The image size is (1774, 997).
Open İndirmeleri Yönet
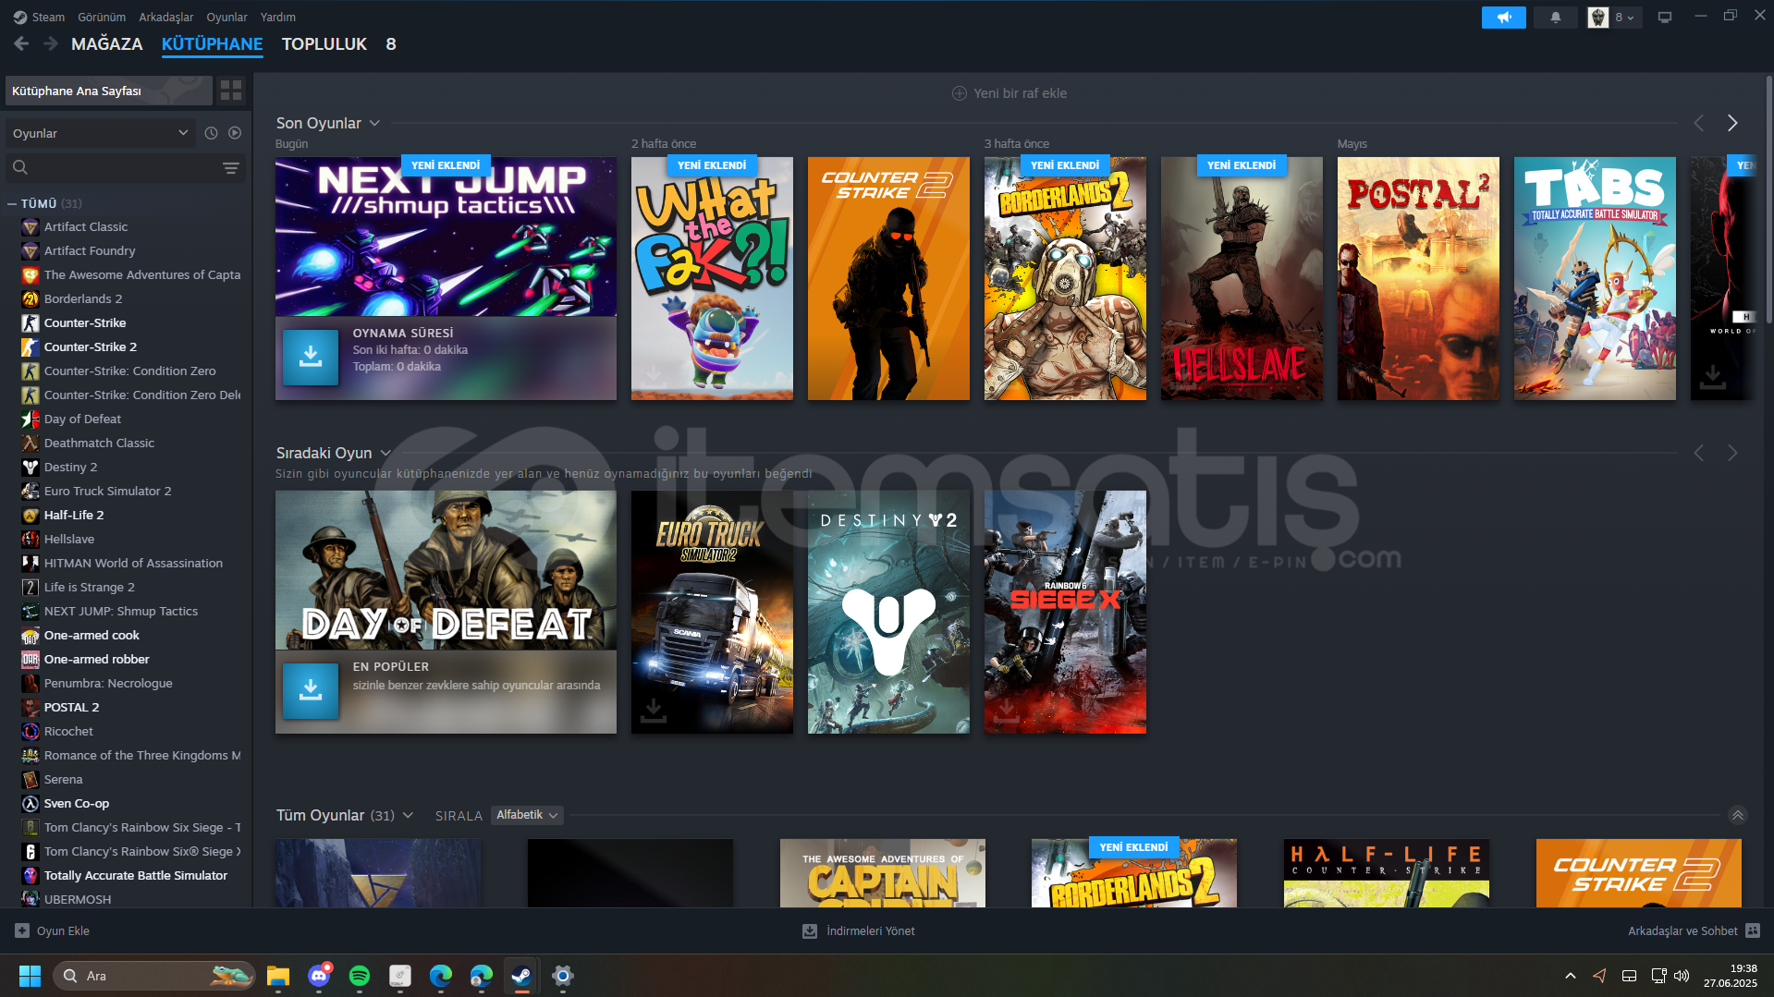click(x=859, y=930)
